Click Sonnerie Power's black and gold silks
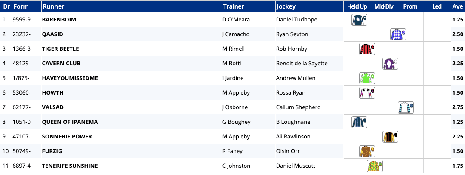The height and width of the screenshot is (175, 465). pyautogui.click(x=390, y=137)
